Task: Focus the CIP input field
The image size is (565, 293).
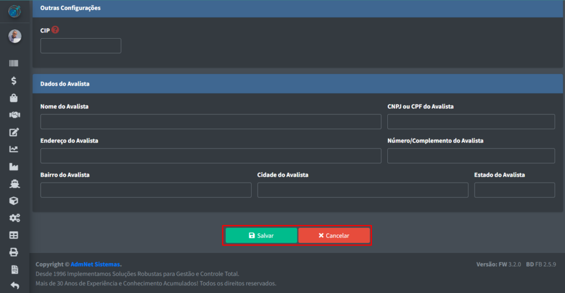Action: (81, 46)
